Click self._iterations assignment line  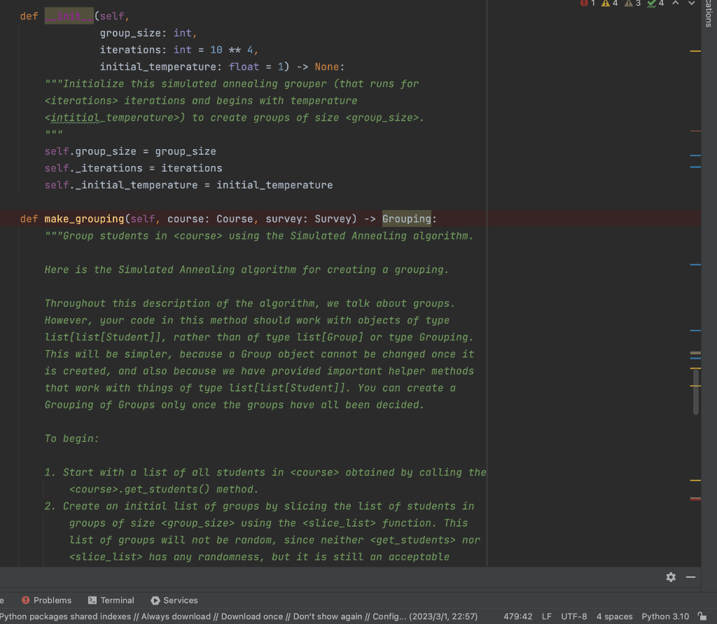coord(134,168)
